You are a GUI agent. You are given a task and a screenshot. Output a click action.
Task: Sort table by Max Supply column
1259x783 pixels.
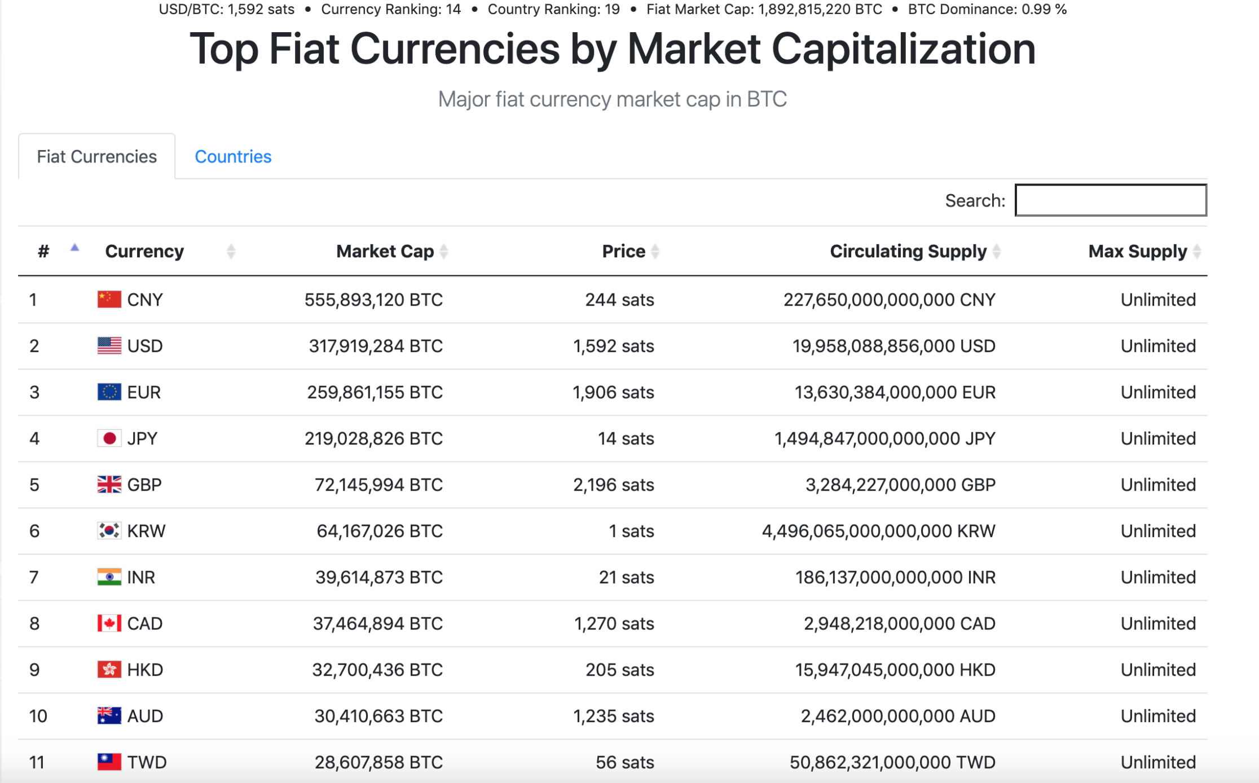(1144, 252)
